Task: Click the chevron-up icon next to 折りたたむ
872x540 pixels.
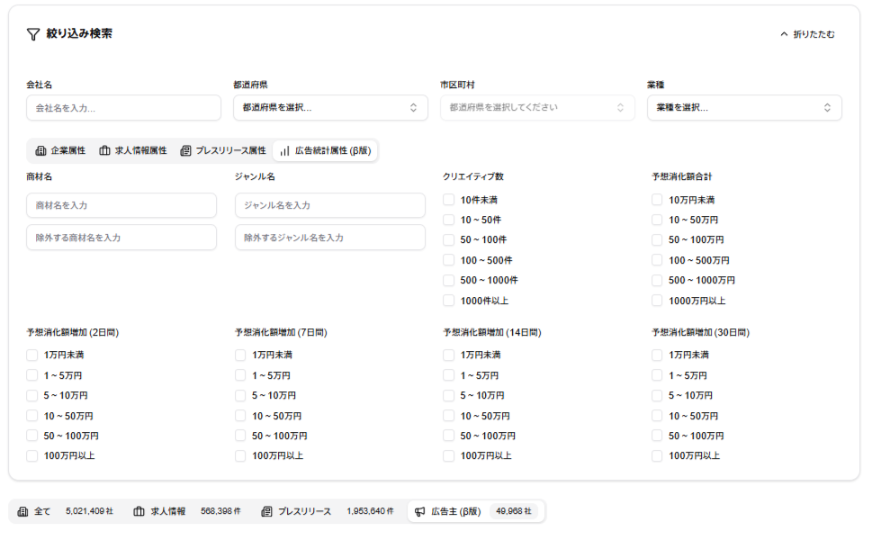Action: coord(784,34)
